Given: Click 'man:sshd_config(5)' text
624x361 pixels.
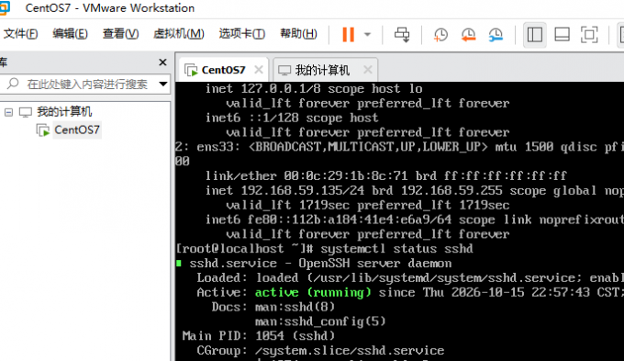Looking at the screenshot, I should pos(320,322).
